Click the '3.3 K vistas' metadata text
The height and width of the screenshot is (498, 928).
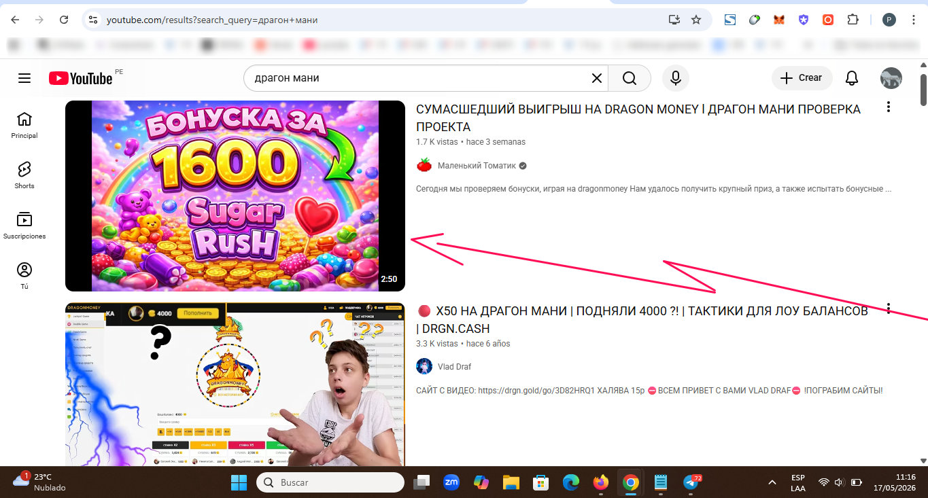tap(436, 344)
